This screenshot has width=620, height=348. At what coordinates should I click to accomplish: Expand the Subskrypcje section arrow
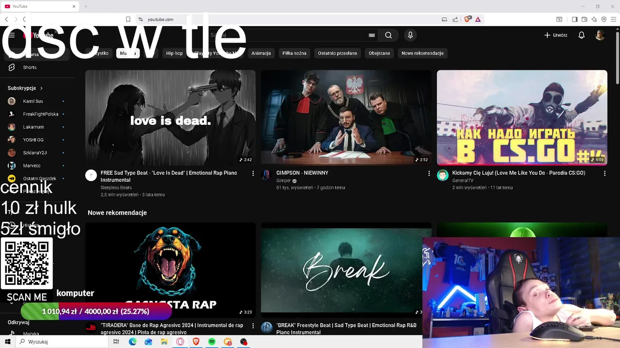click(x=41, y=88)
